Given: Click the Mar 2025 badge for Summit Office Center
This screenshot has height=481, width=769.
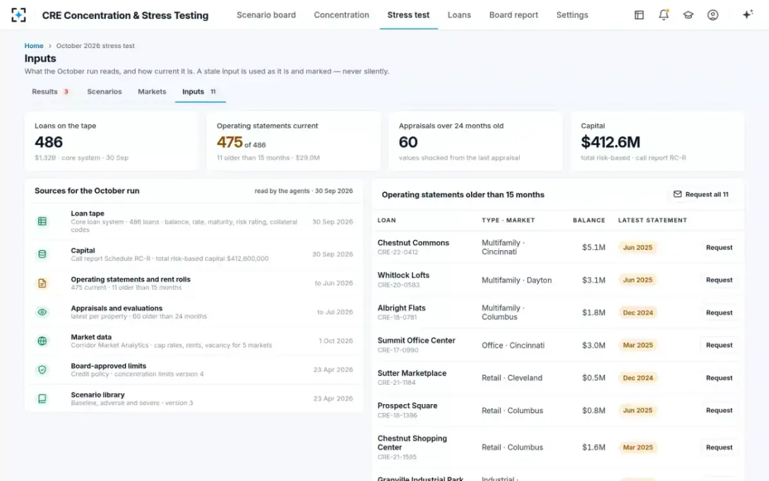Looking at the screenshot, I should click(x=638, y=345).
